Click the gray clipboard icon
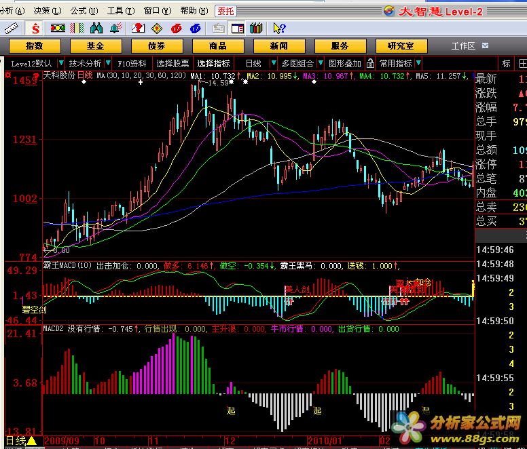The width and height of the screenshot is (527, 449). click(x=219, y=28)
